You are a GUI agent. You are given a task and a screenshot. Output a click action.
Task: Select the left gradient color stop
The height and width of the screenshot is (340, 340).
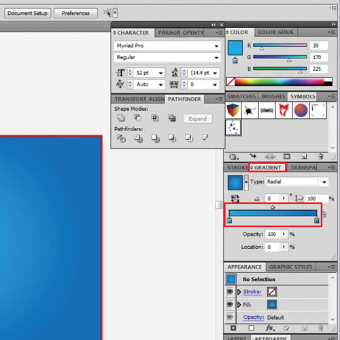coord(229,220)
